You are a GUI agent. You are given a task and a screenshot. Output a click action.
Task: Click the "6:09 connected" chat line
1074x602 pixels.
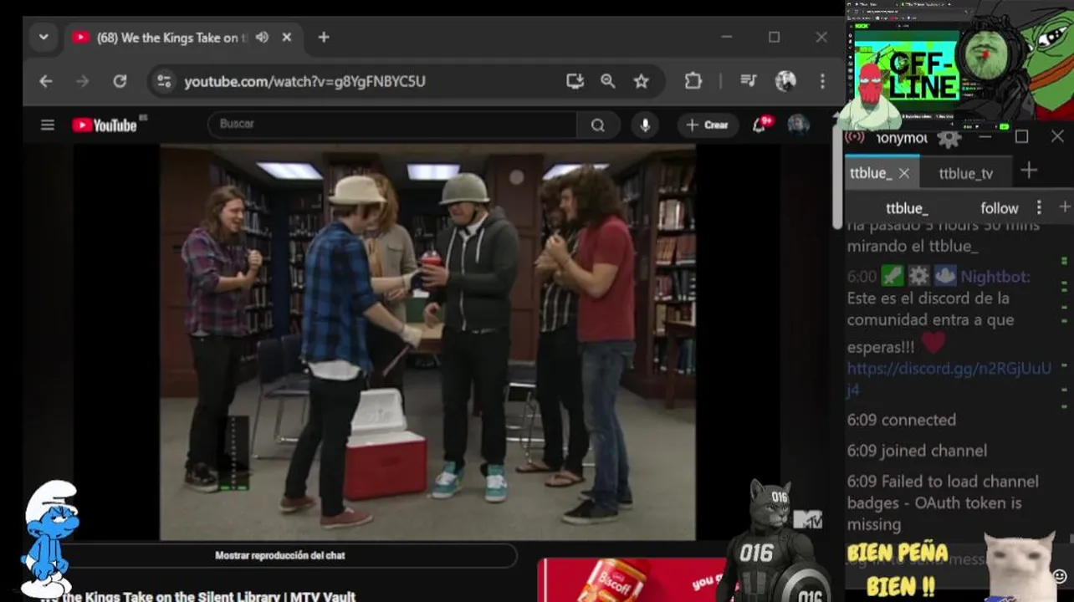(901, 420)
